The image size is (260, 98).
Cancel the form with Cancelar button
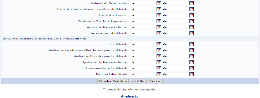(155, 81)
